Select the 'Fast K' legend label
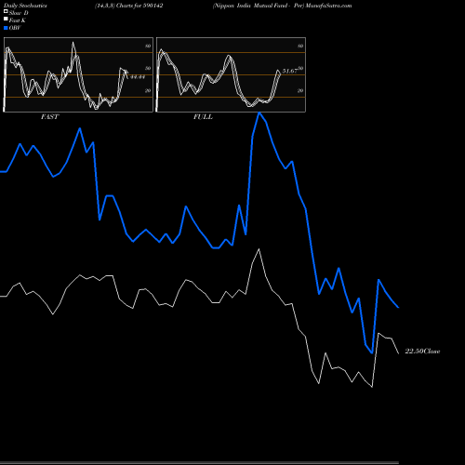 pos(17,20)
